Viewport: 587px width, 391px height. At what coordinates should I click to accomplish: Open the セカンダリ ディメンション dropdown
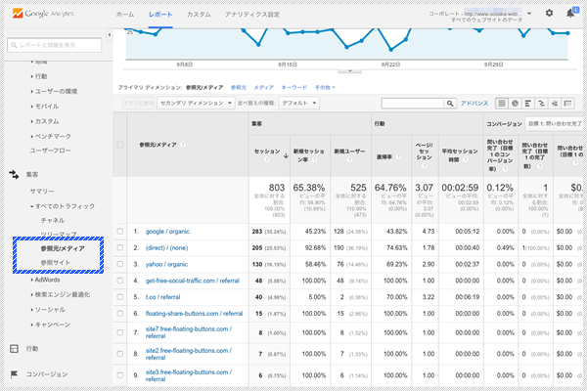(x=196, y=103)
